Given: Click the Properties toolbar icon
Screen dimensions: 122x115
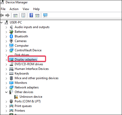Looking at the screenshot, I should pos(23,15).
